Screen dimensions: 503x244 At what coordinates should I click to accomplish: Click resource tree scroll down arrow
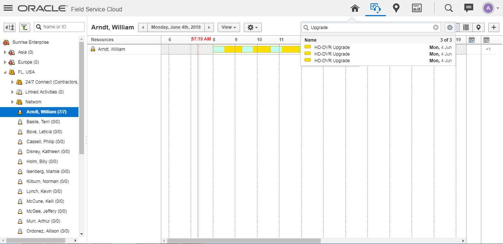click(x=81, y=234)
